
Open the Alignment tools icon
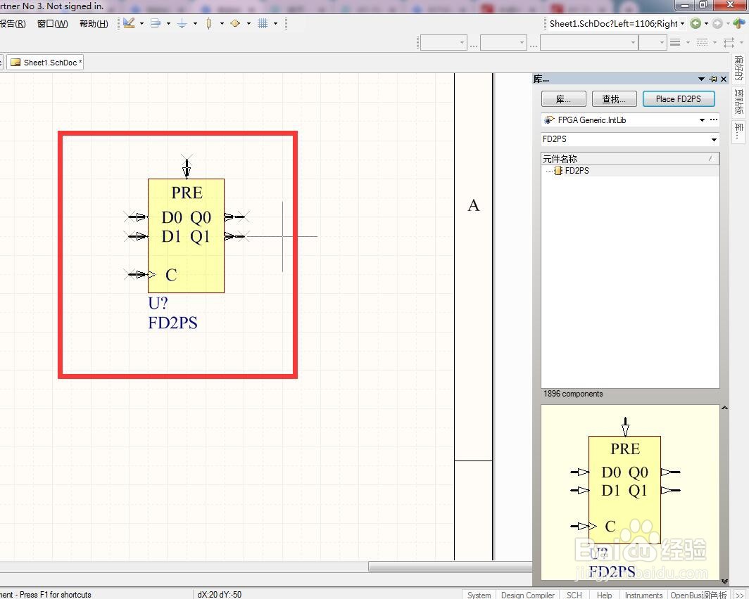[x=156, y=23]
